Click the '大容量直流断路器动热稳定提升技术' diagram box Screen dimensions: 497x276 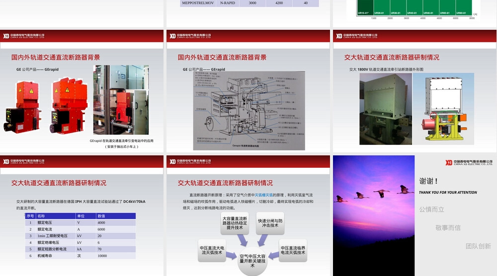(x=235, y=223)
